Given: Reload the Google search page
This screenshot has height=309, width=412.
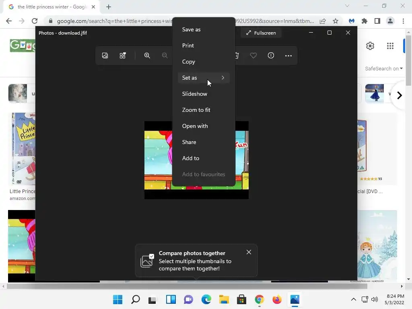Looking at the screenshot, I should [35, 21].
